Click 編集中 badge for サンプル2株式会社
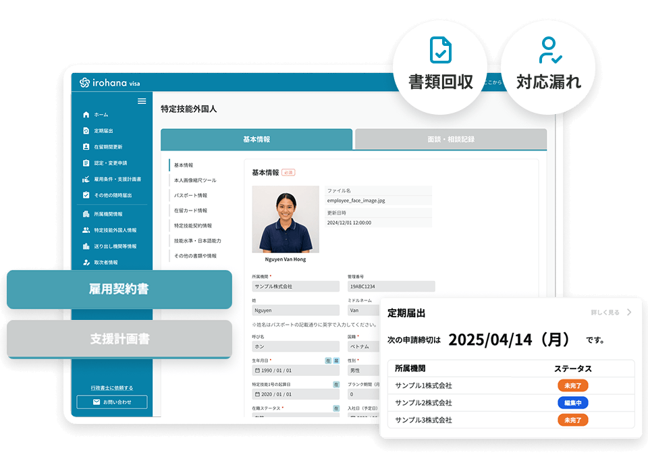 pos(573,403)
